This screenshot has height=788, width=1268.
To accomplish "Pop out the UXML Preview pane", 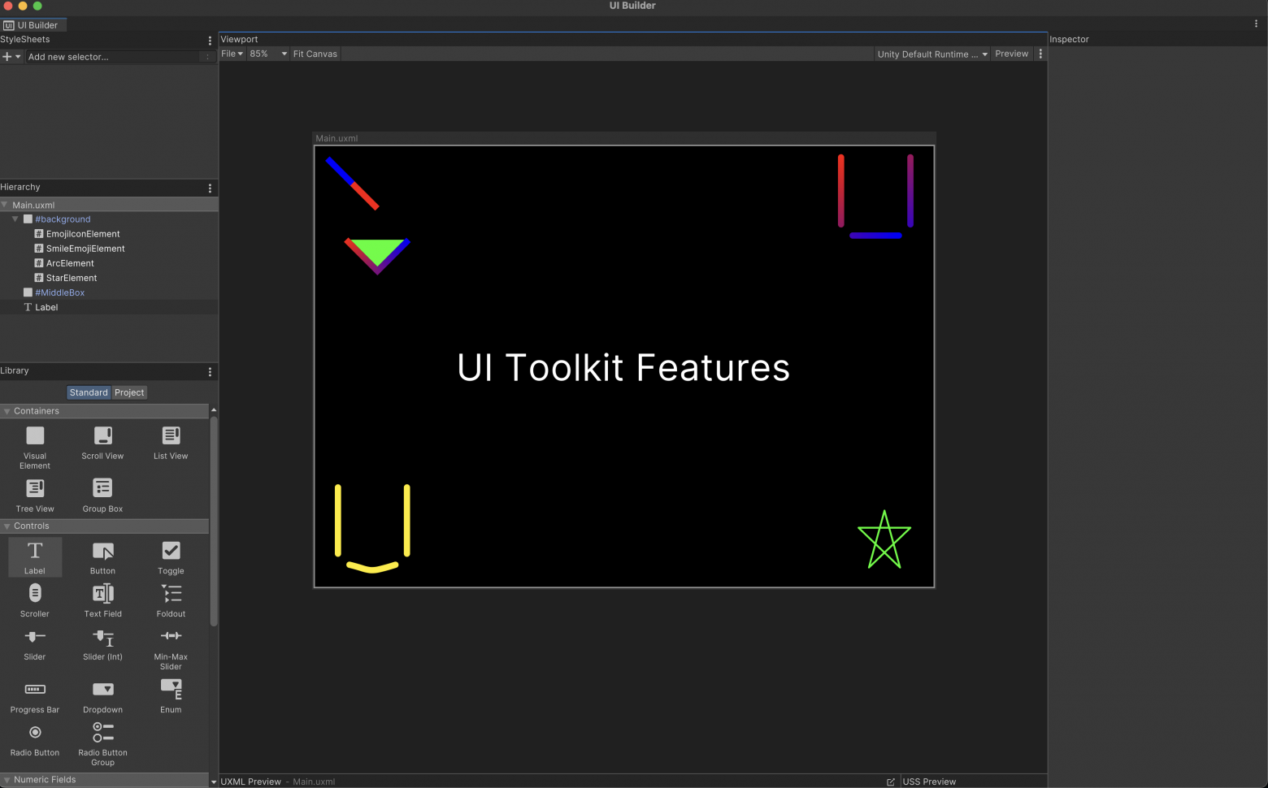I will (891, 782).
